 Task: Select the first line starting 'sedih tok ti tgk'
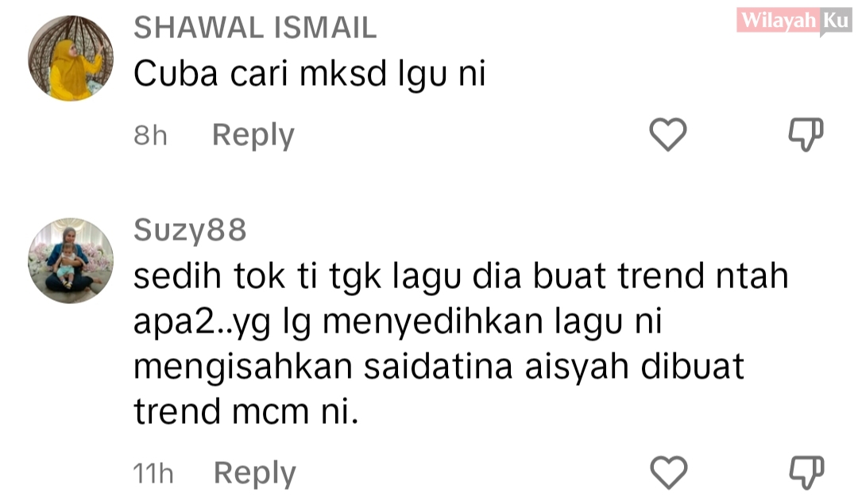(461, 276)
